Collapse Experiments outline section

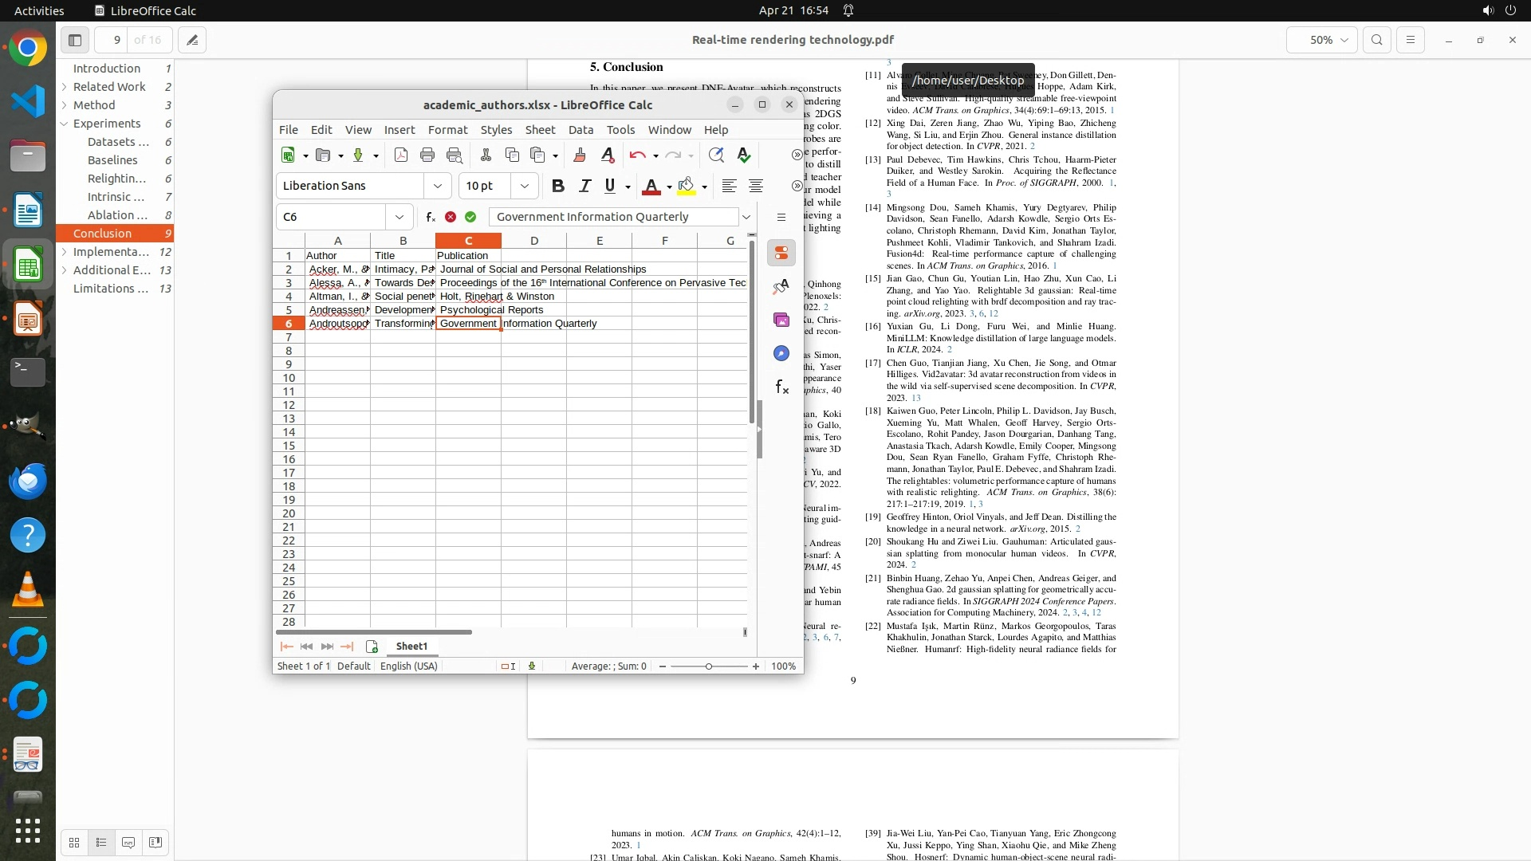coord(64,124)
